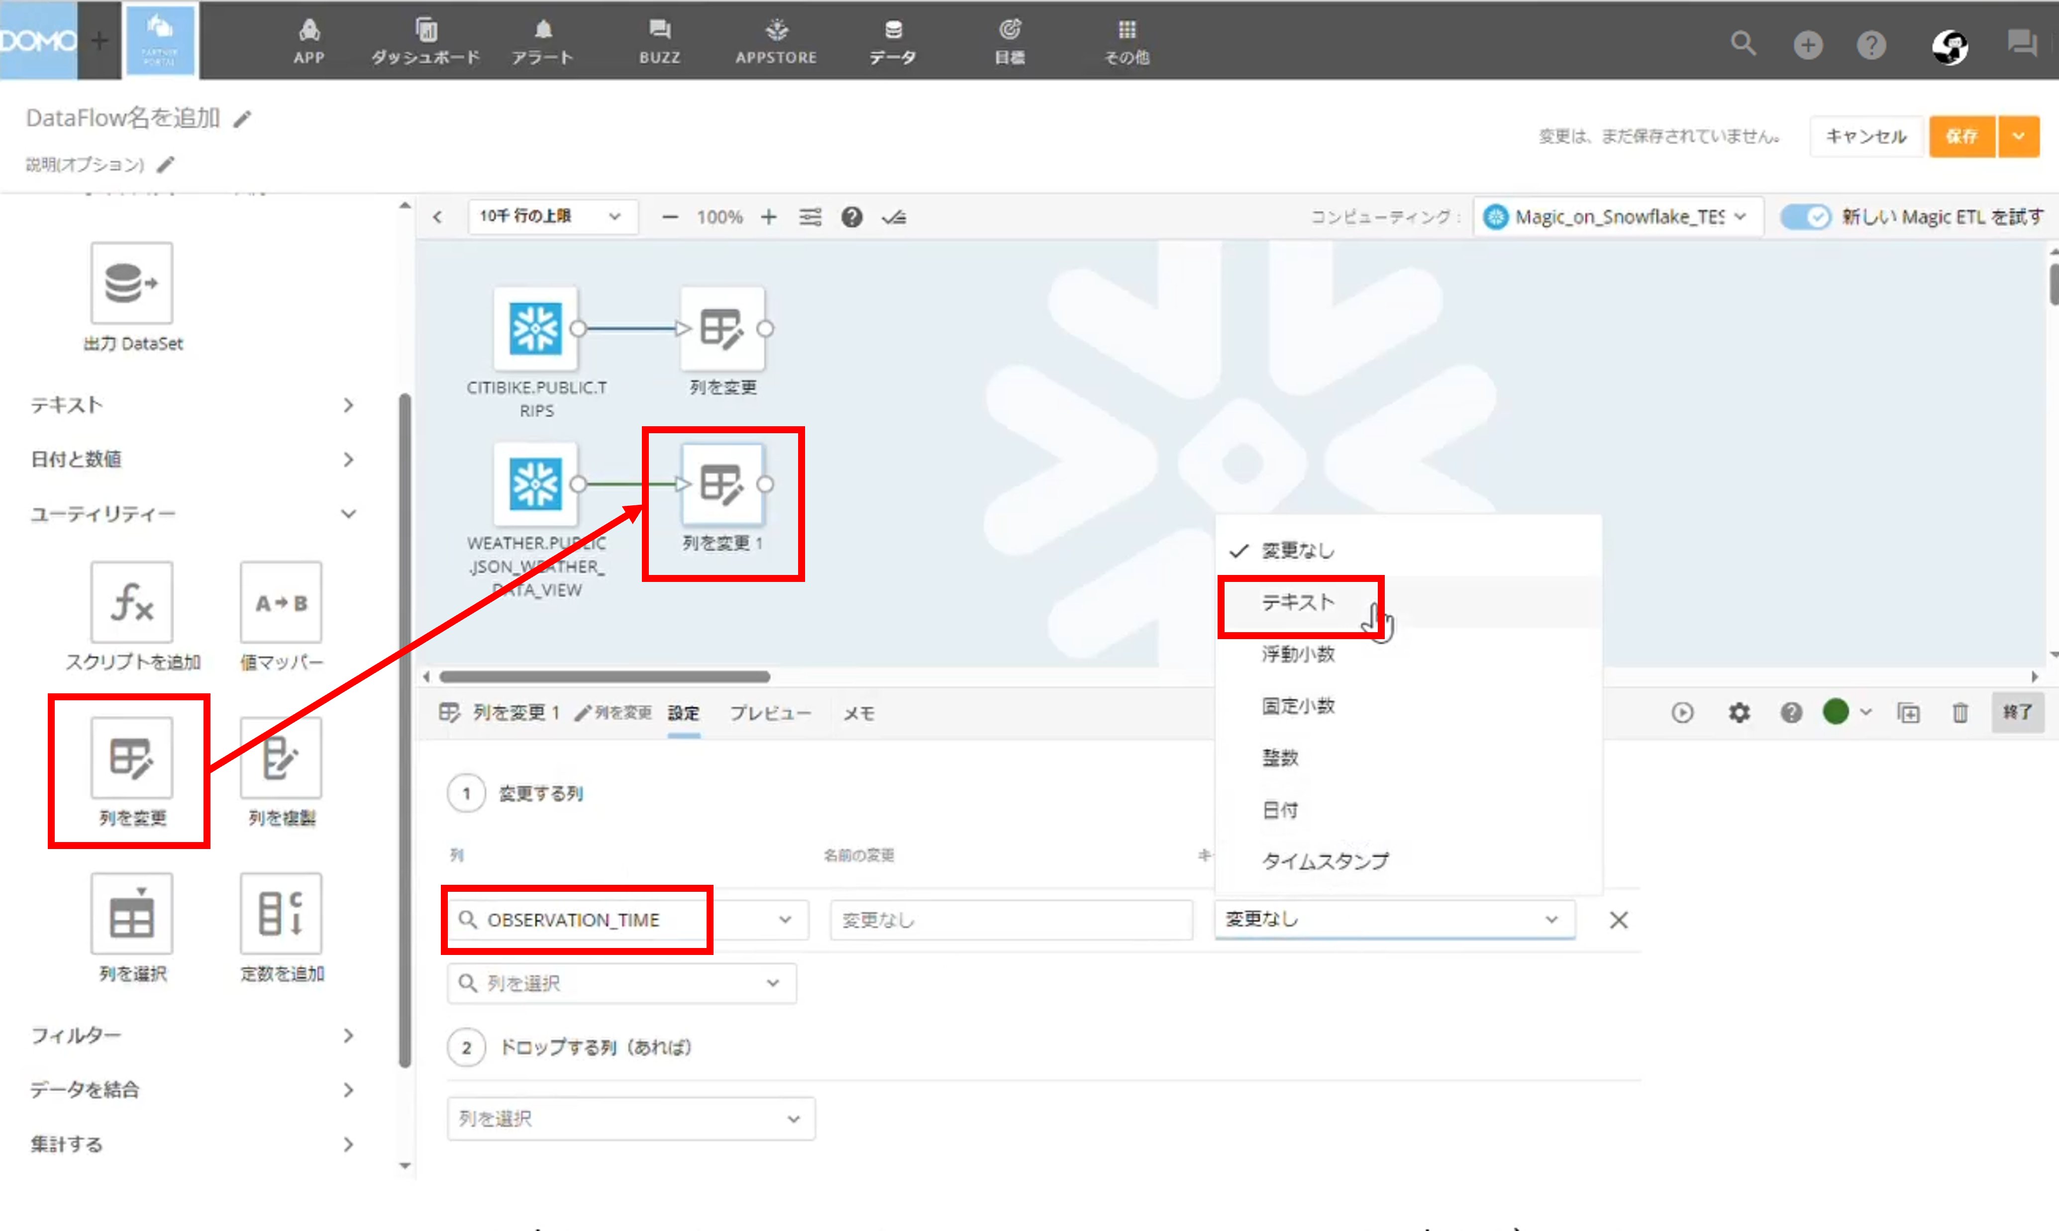Edit the DataFlow name pencil icon
2059x1231 pixels.
coord(241,119)
